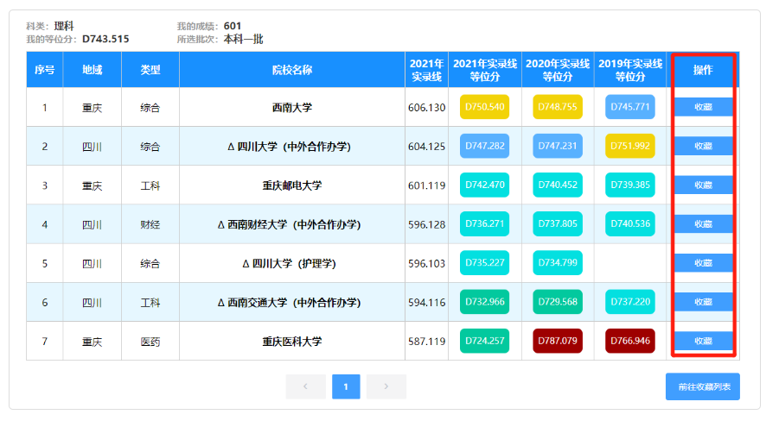Click green D724.257 badge
The width and height of the screenshot is (779, 427).
pyautogui.click(x=484, y=341)
